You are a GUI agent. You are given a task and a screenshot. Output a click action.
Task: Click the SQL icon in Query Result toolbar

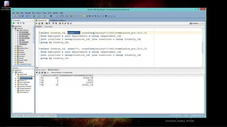pyautogui.click(x=48, y=73)
